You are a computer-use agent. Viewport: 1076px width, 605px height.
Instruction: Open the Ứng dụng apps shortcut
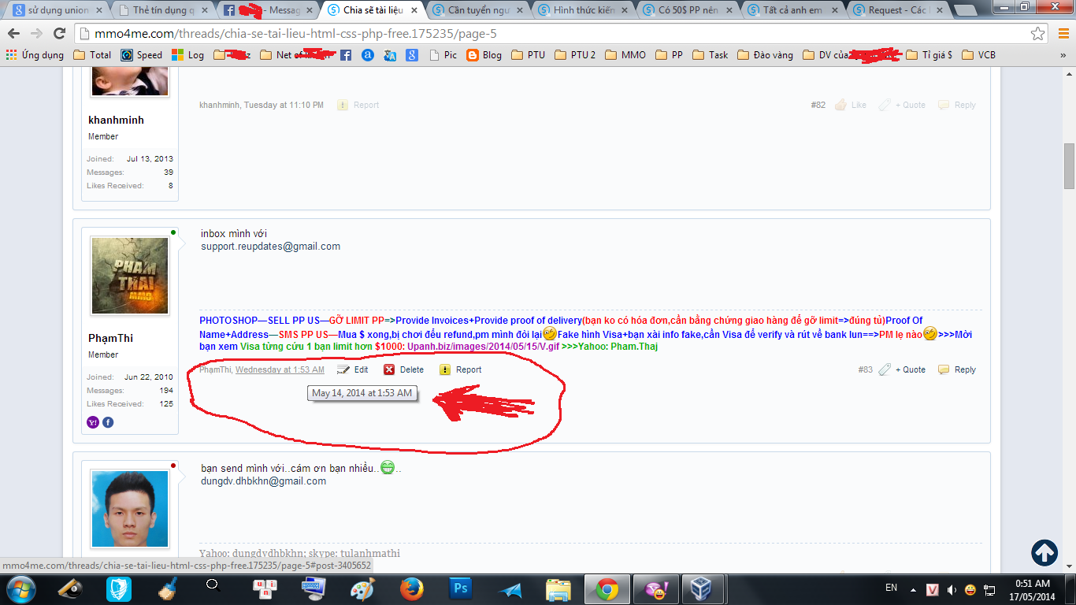(35, 55)
